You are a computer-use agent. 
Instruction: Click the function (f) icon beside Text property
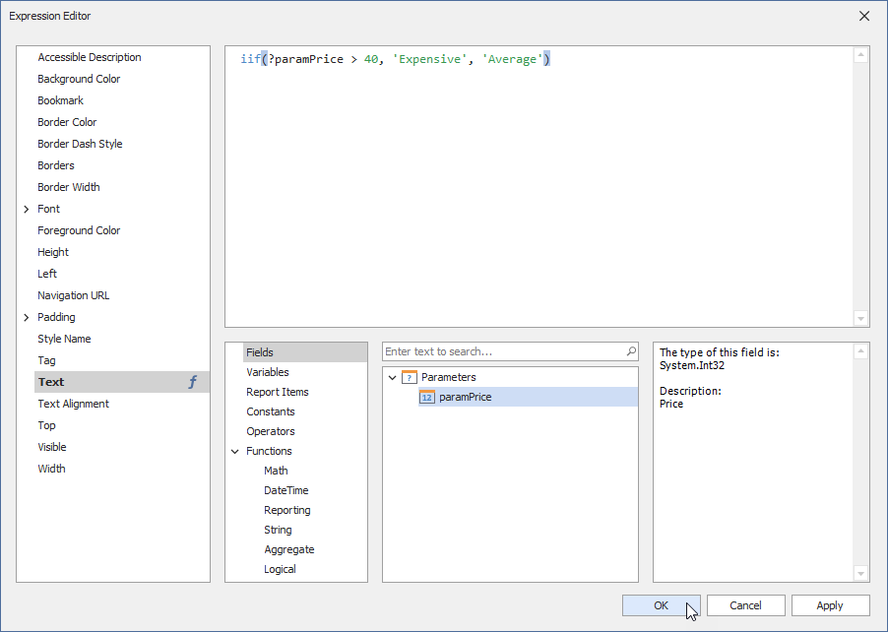pyautogui.click(x=191, y=382)
